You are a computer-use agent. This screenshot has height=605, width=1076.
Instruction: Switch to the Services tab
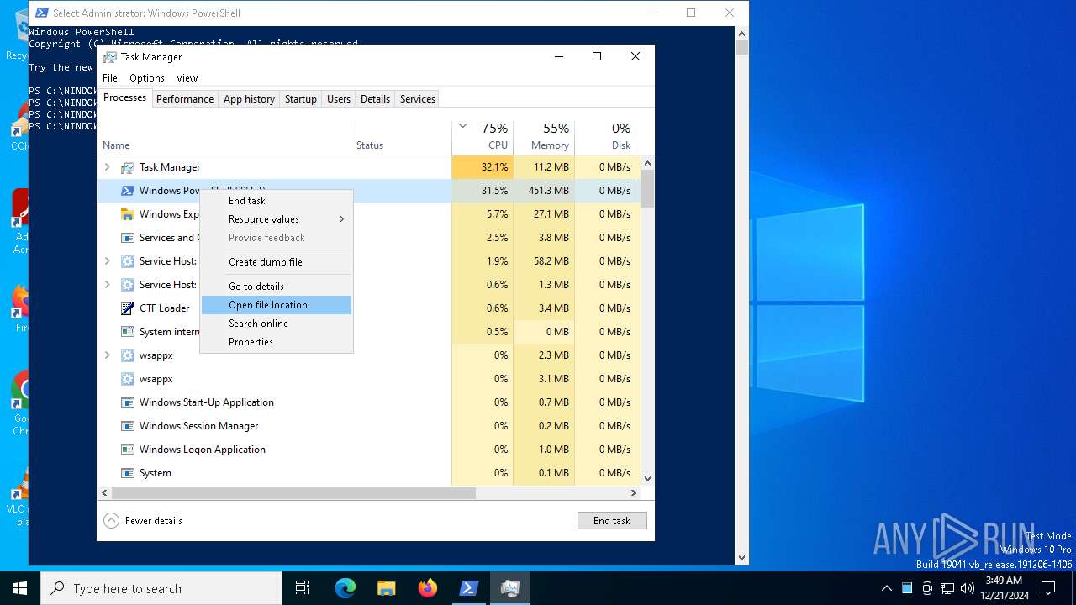418,99
